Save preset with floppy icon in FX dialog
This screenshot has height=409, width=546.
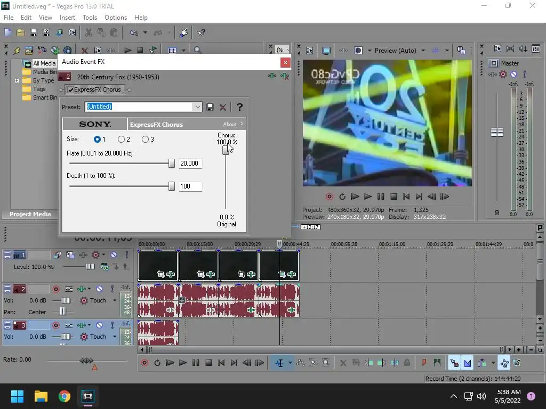[x=210, y=107]
